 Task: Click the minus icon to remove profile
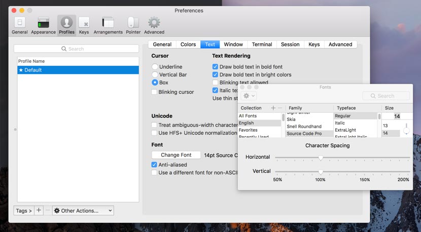point(48,210)
